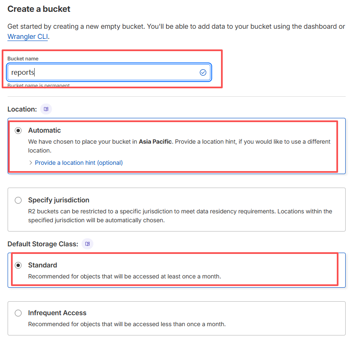
Task: Click the Location: section label
Action: (x=22, y=109)
